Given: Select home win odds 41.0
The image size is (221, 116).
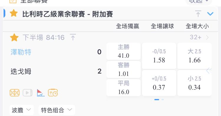Looking at the screenshot, I should coord(123,51).
